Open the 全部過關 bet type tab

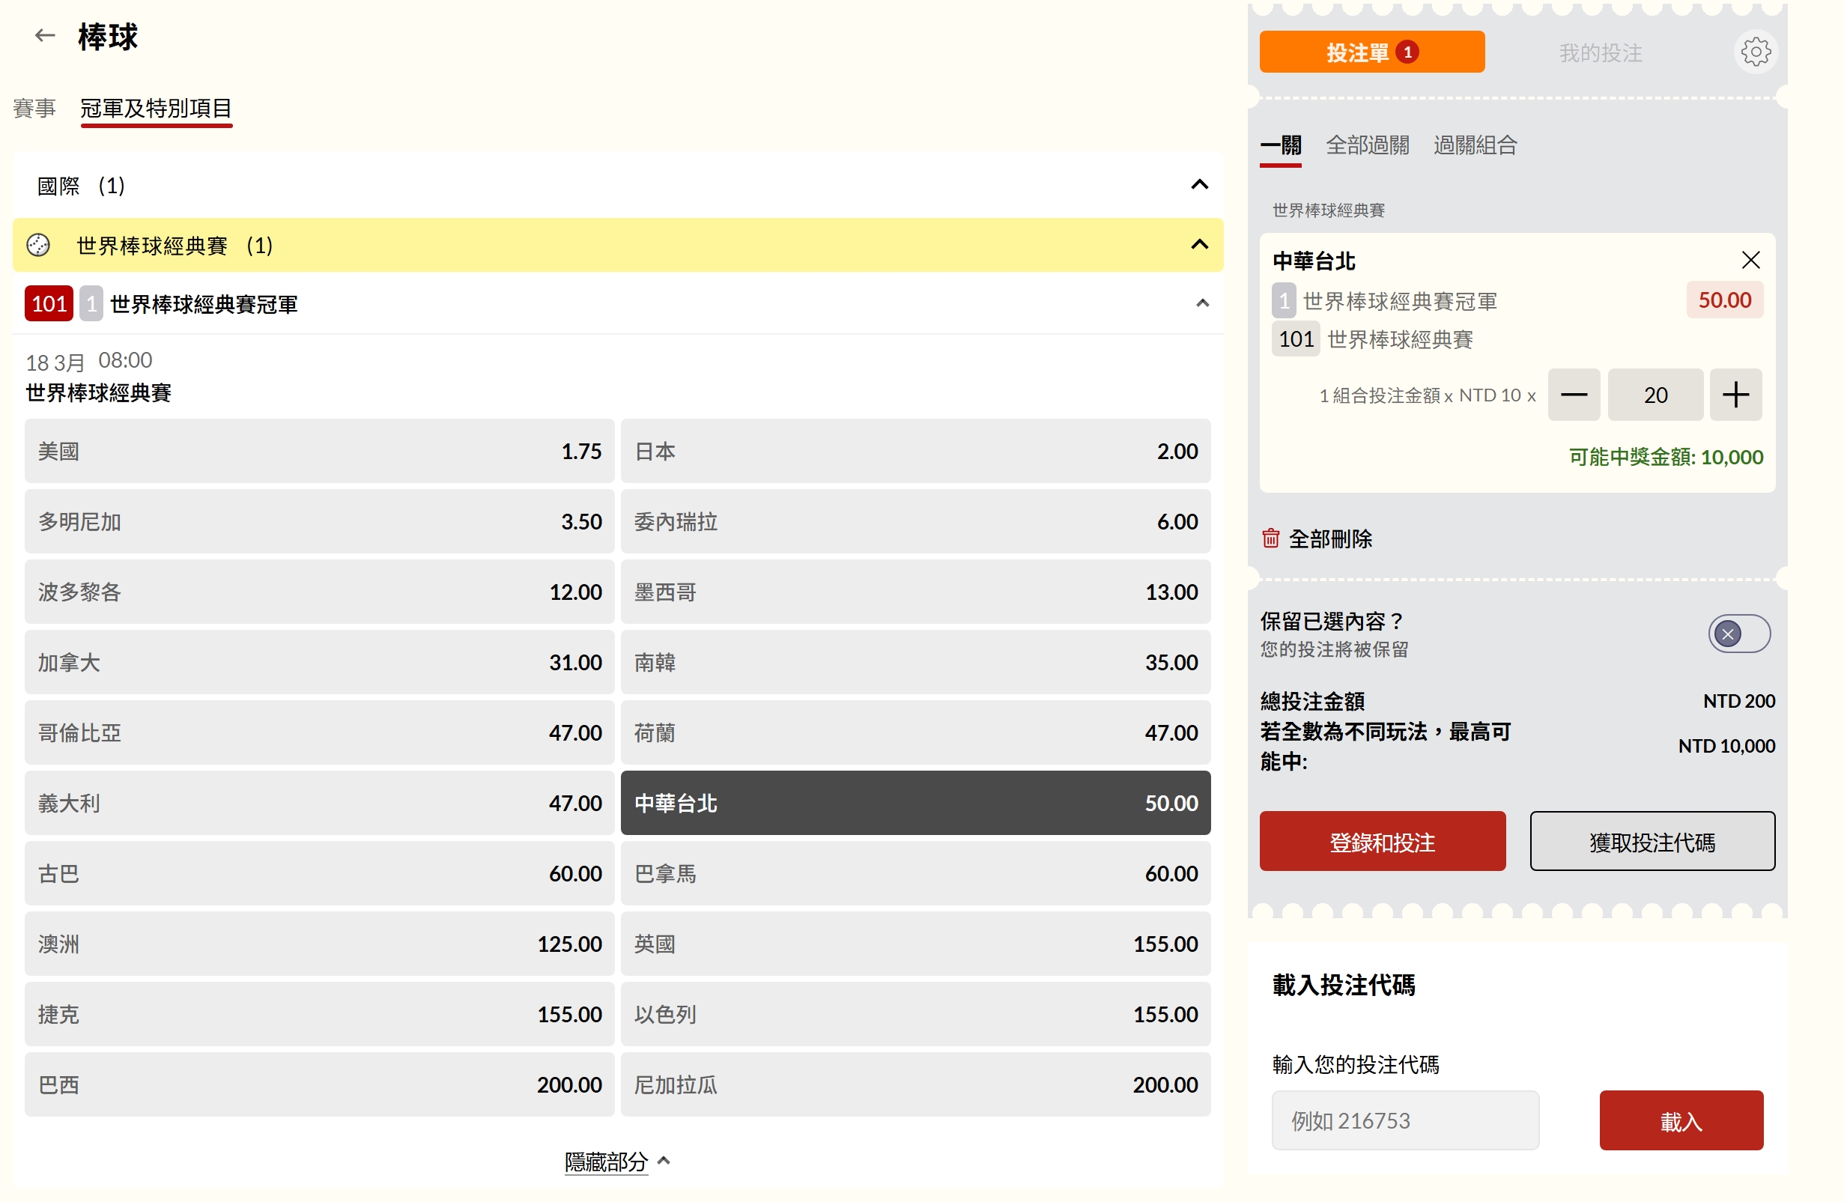click(1367, 145)
